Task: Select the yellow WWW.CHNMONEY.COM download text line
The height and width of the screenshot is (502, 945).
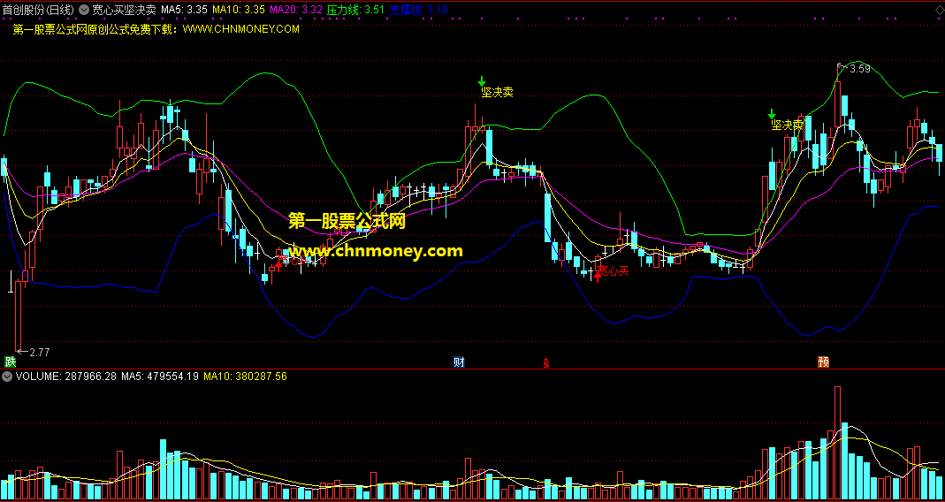Action: [x=156, y=29]
